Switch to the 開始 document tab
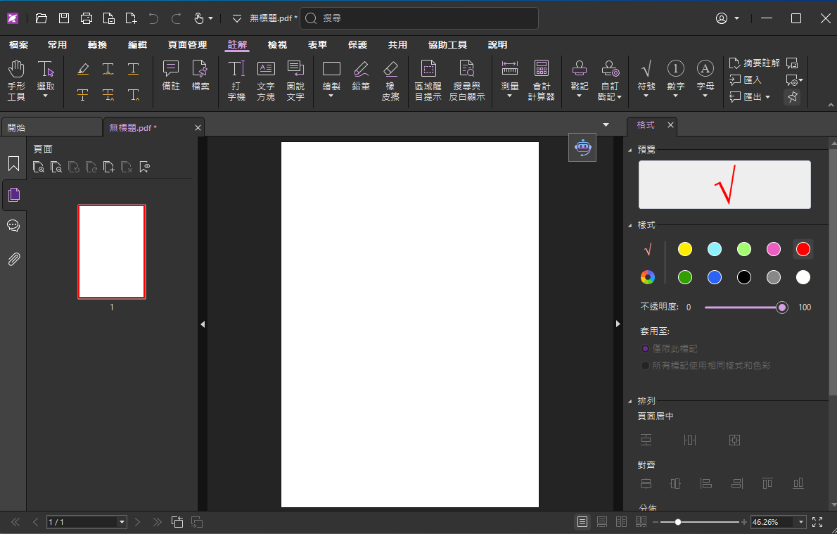The image size is (837, 534). [51, 127]
